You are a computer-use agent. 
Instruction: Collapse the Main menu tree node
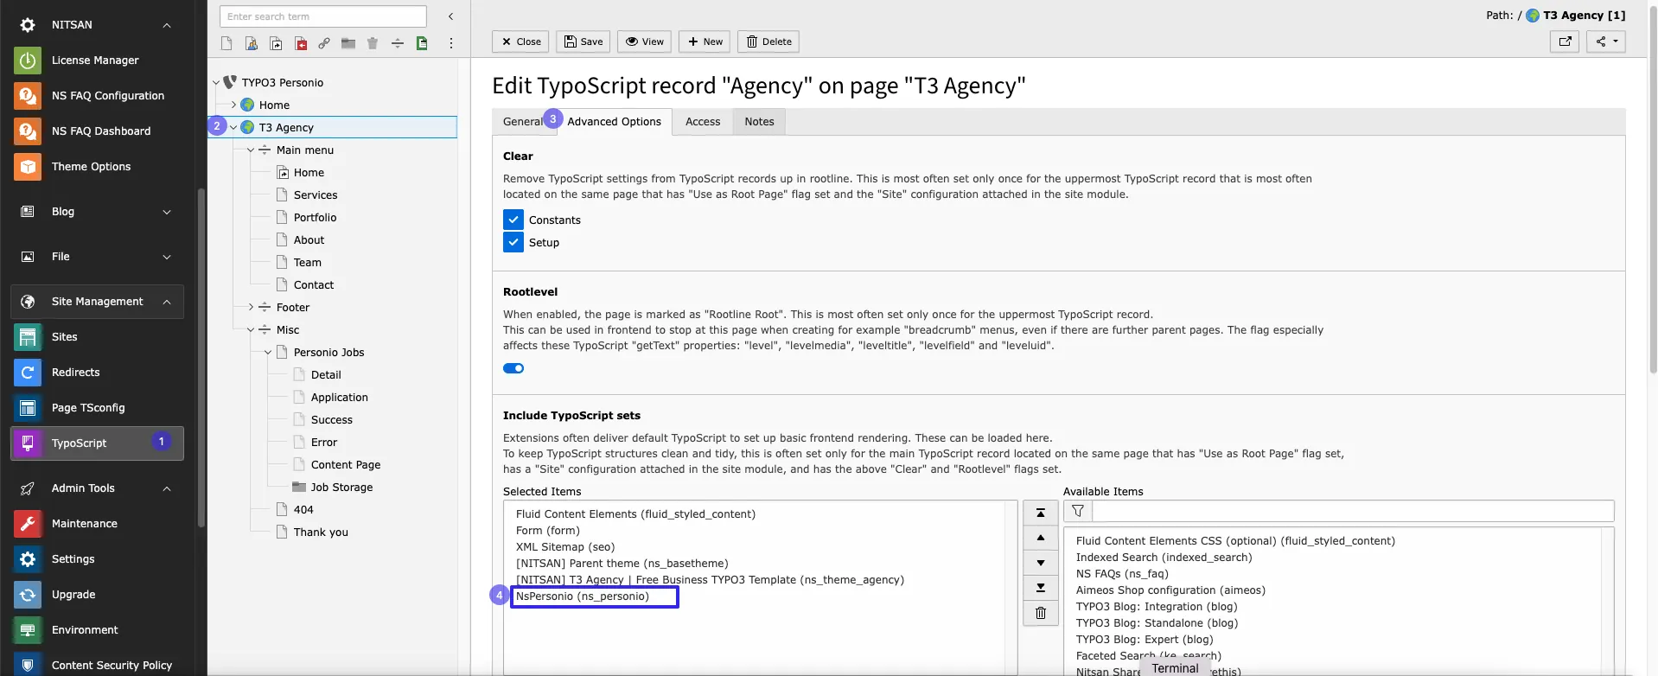point(251,150)
